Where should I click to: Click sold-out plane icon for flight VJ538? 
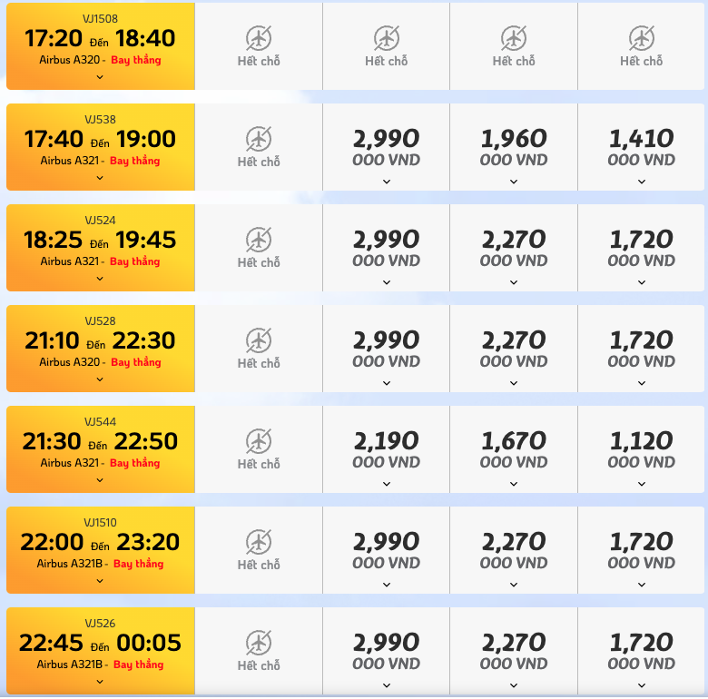tap(259, 139)
